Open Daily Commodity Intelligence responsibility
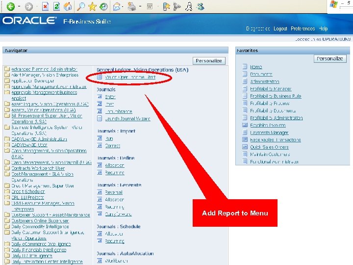Screen dimensions: 353x265 [x=40, y=226]
